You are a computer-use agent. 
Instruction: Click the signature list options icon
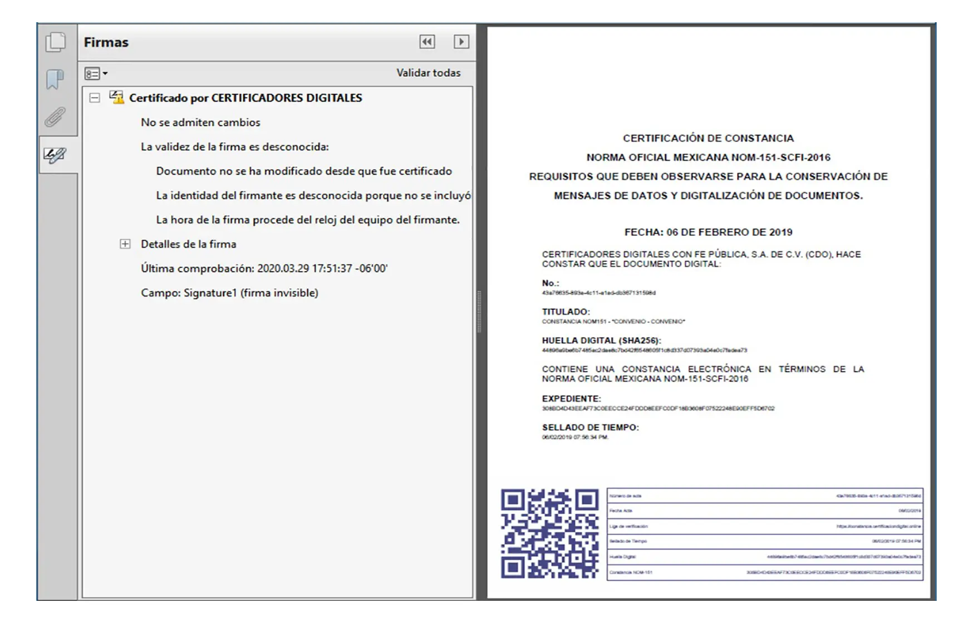(x=91, y=73)
